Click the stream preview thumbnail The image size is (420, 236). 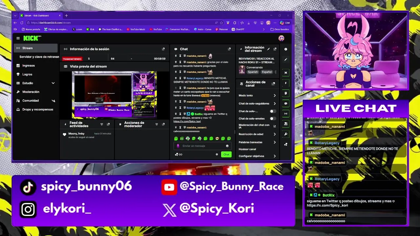(x=114, y=95)
